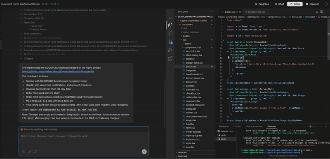
Task: Expand the OUTLINE section
Action: [195, 152]
